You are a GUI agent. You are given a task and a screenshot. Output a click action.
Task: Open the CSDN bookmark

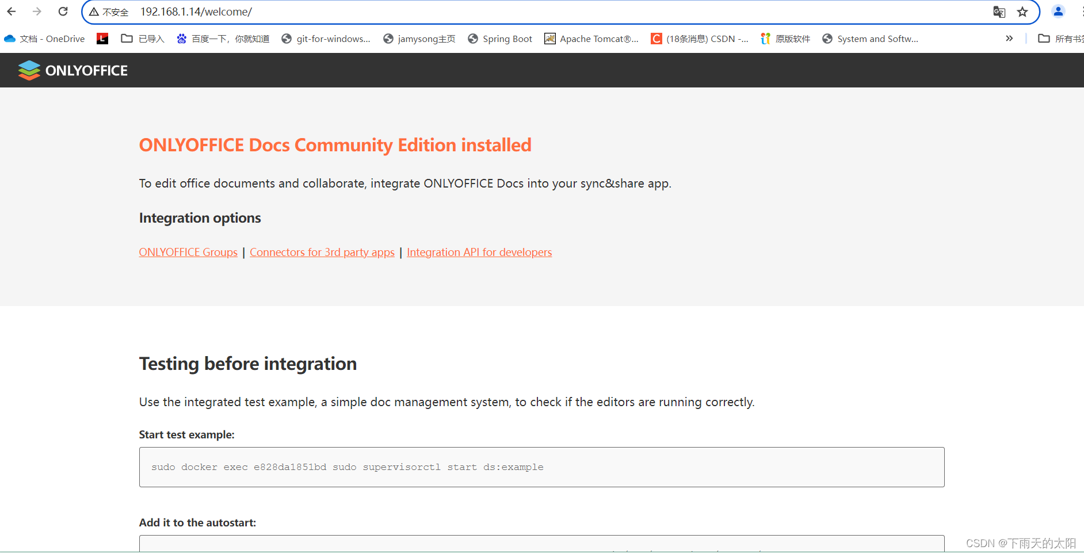[700, 39]
